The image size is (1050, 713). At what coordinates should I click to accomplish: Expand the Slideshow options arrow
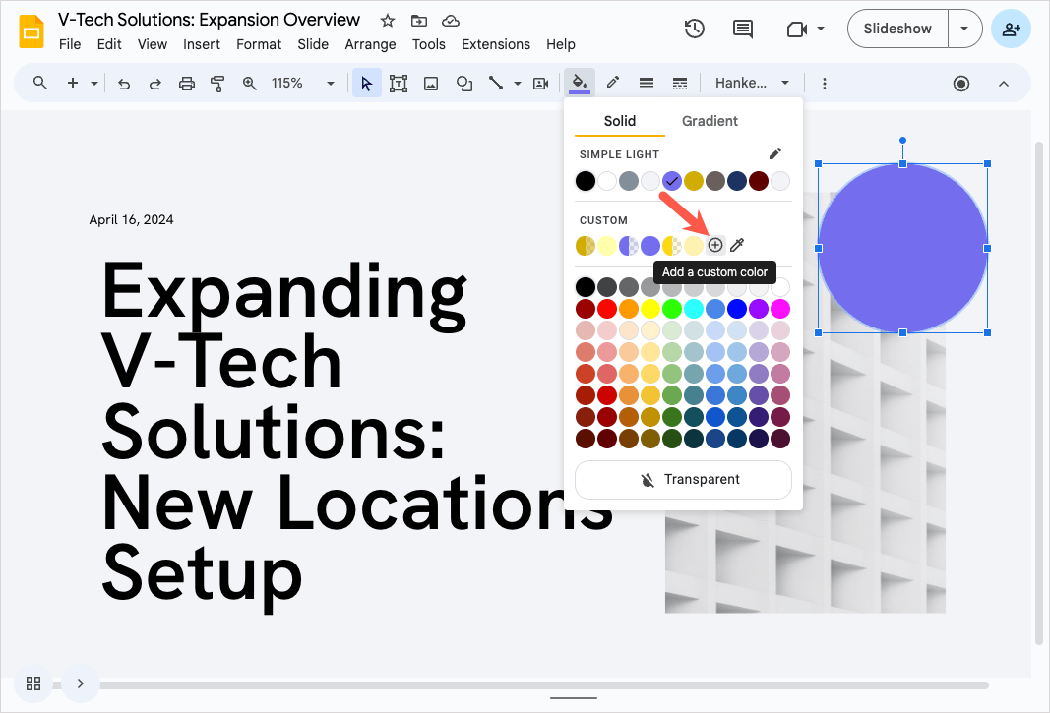pos(964,29)
